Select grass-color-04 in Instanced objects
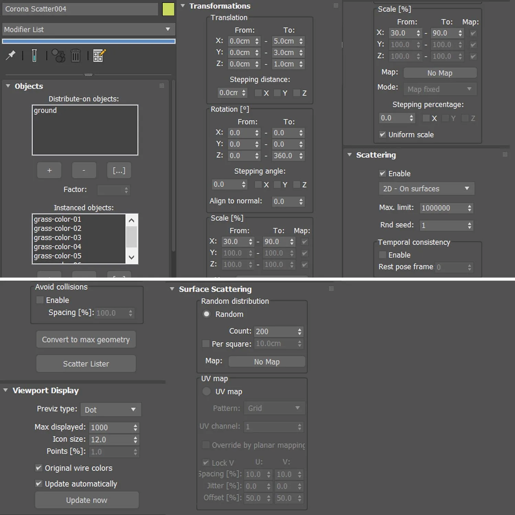 coord(57,247)
